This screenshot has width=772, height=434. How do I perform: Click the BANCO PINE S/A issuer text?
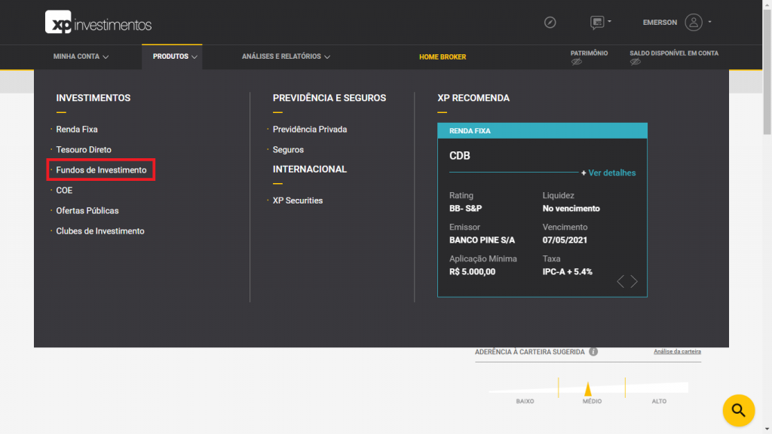point(482,240)
